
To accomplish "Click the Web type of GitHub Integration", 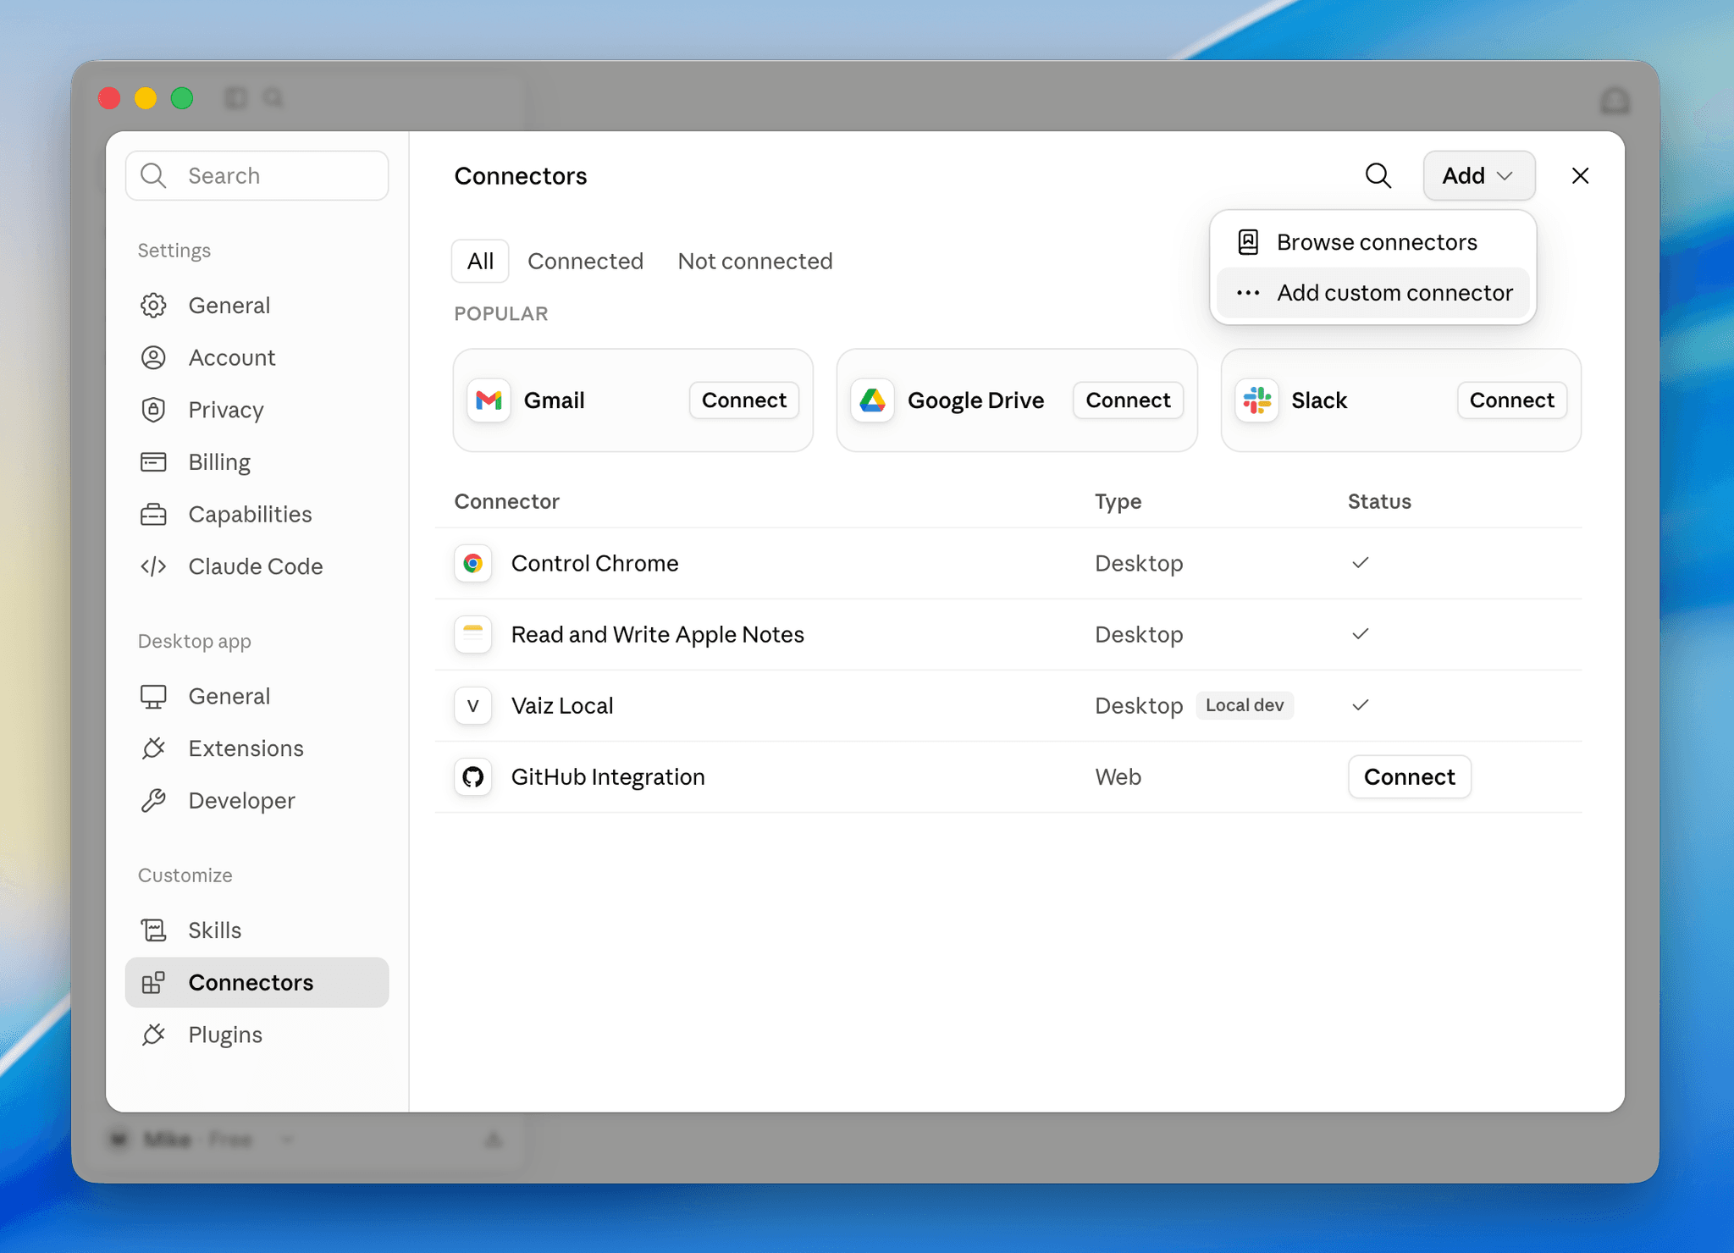I will coord(1118,777).
